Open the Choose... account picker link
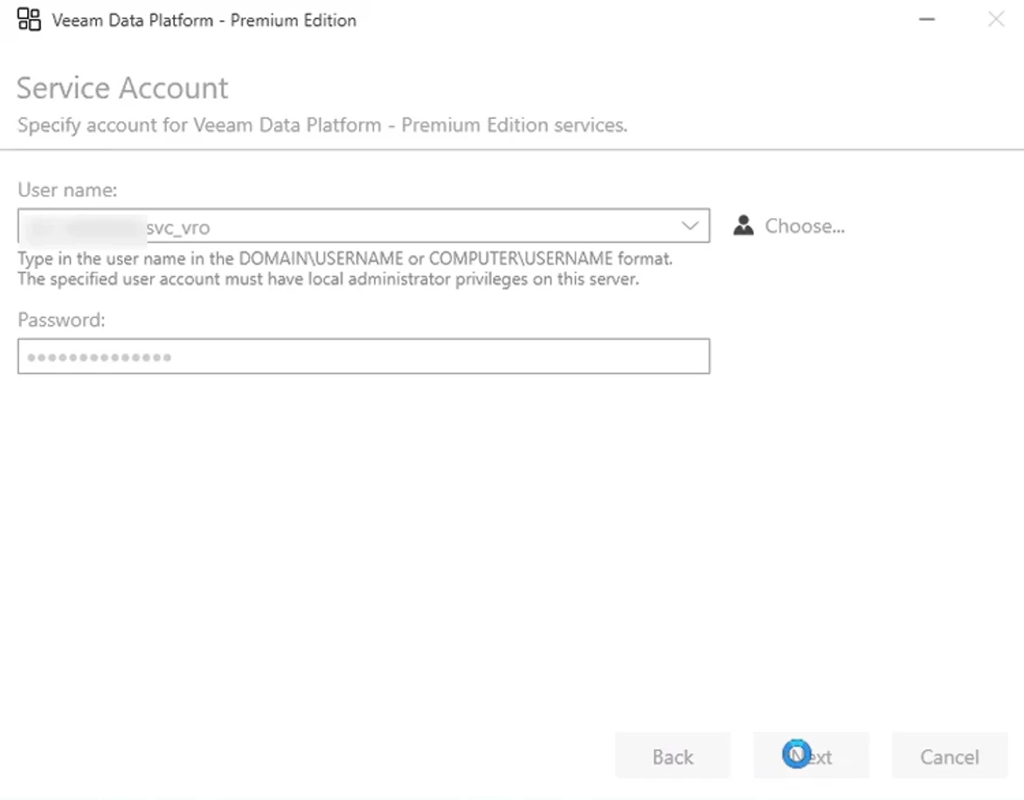 [805, 226]
